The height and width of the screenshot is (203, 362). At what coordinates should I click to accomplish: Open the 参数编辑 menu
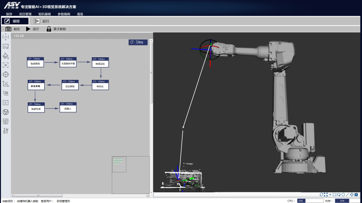click(x=64, y=14)
